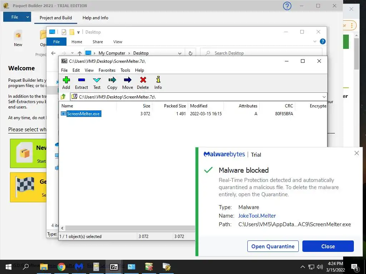This screenshot has height=274, width=366.
Task: Expand the explorer address bar history dropdown
Action: tap(180, 53)
